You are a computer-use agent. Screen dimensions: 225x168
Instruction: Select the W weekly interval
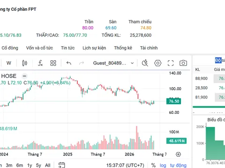click(9, 63)
